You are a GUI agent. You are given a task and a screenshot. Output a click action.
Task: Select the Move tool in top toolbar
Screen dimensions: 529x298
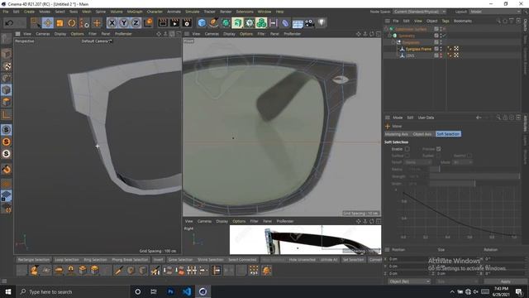pos(48,23)
